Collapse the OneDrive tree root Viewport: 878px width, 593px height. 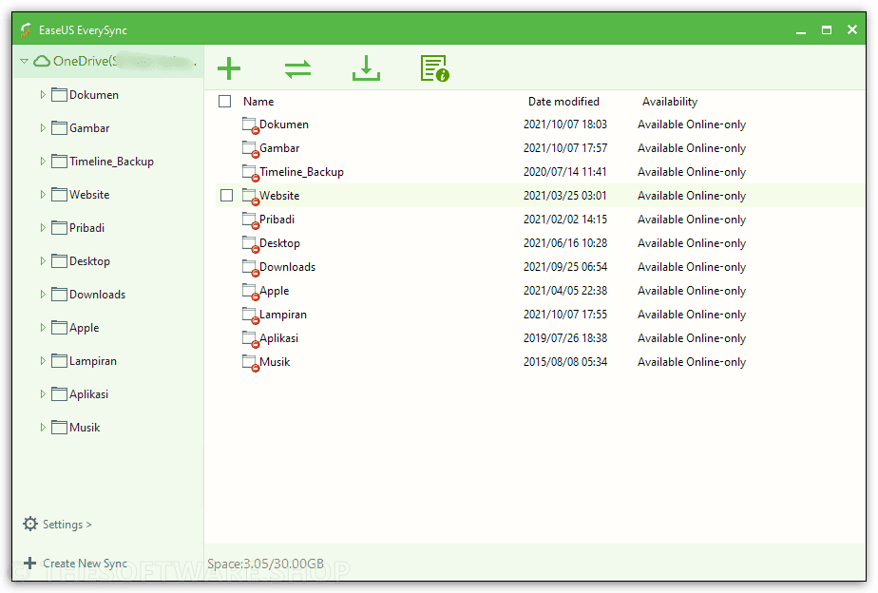tap(24, 61)
